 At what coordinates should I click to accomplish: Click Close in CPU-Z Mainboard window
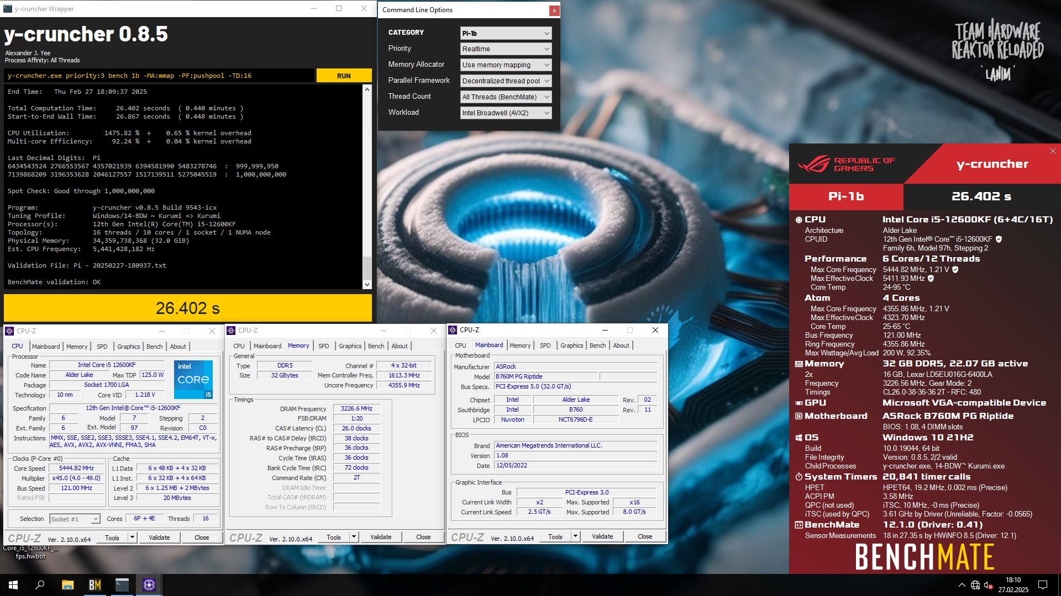coord(645,536)
